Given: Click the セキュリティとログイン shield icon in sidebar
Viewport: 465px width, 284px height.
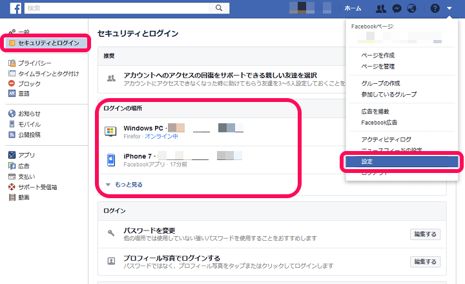Looking at the screenshot, I should tap(12, 43).
